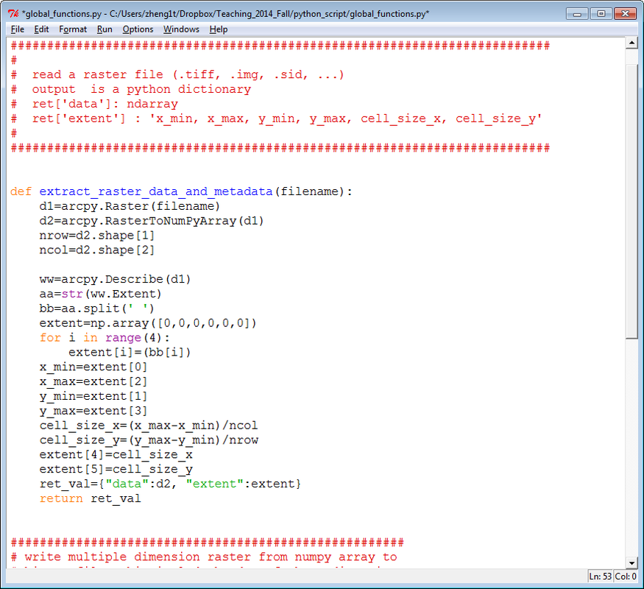644x589 pixels.
Task: Click the 'extent[4]=cell_size_x' line
Action: click(116, 455)
